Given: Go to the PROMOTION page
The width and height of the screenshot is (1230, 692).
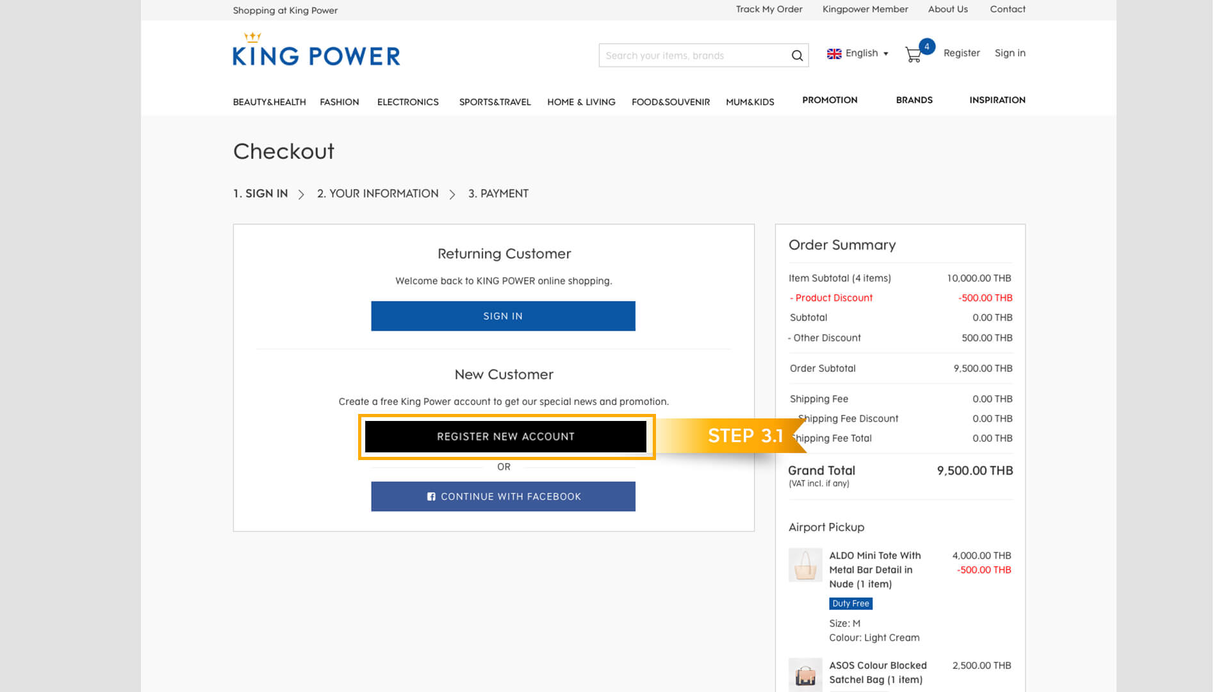Looking at the screenshot, I should click(830, 100).
